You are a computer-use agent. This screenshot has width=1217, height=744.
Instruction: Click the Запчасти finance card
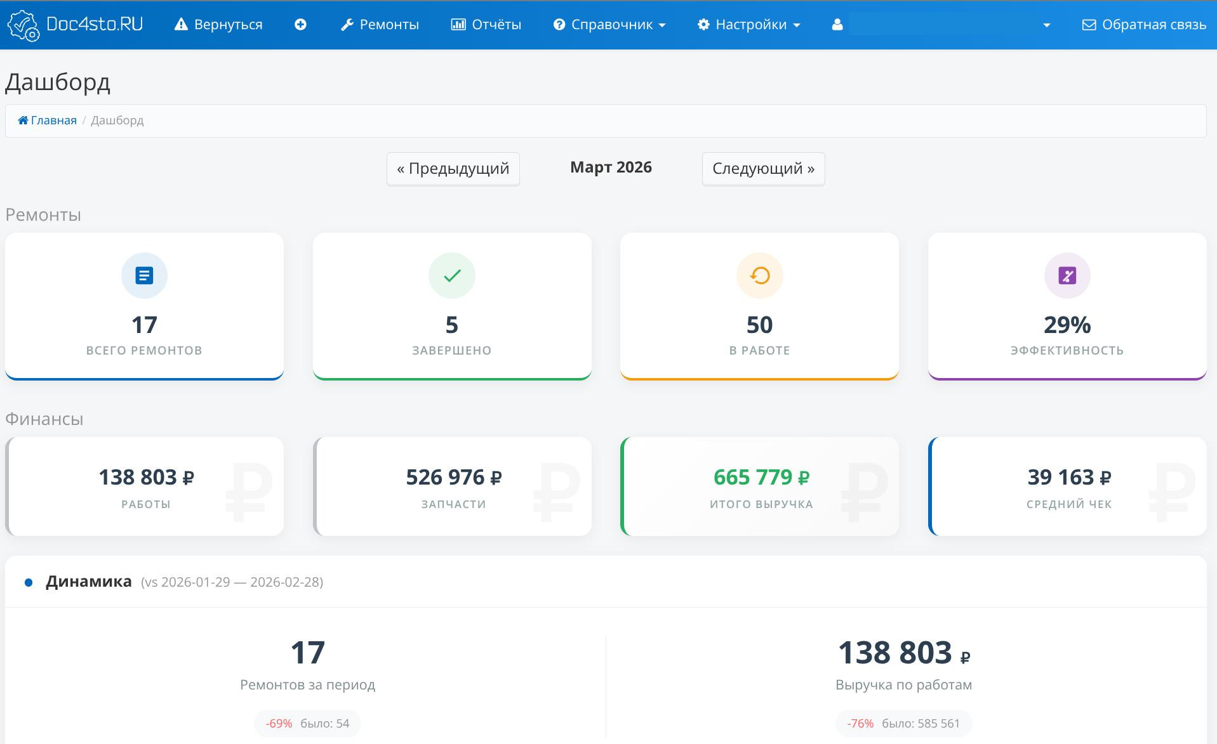pos(453,486)
